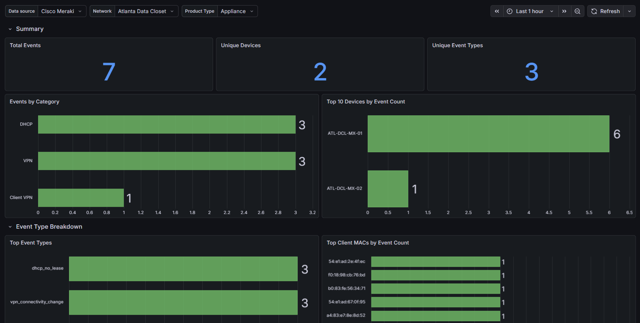Click the Unique Devices value 2

click(320, 72)
